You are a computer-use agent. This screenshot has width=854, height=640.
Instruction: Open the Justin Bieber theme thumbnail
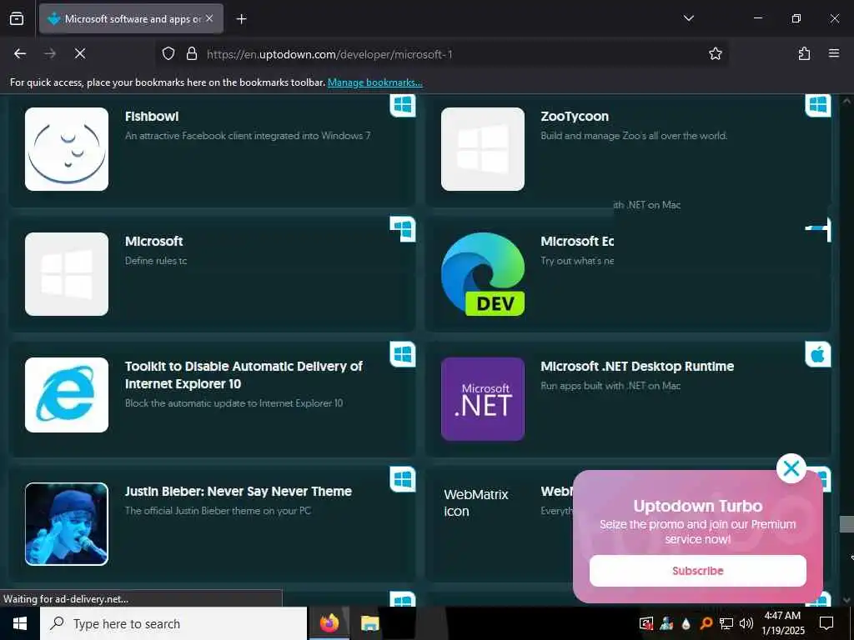tap(67, 524)
